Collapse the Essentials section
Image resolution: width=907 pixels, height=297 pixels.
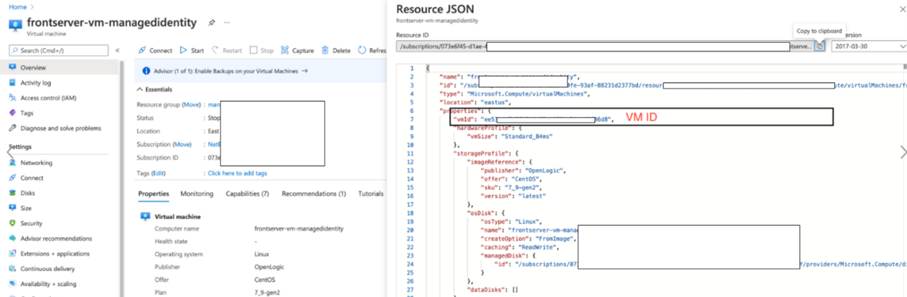pos(140,89)
